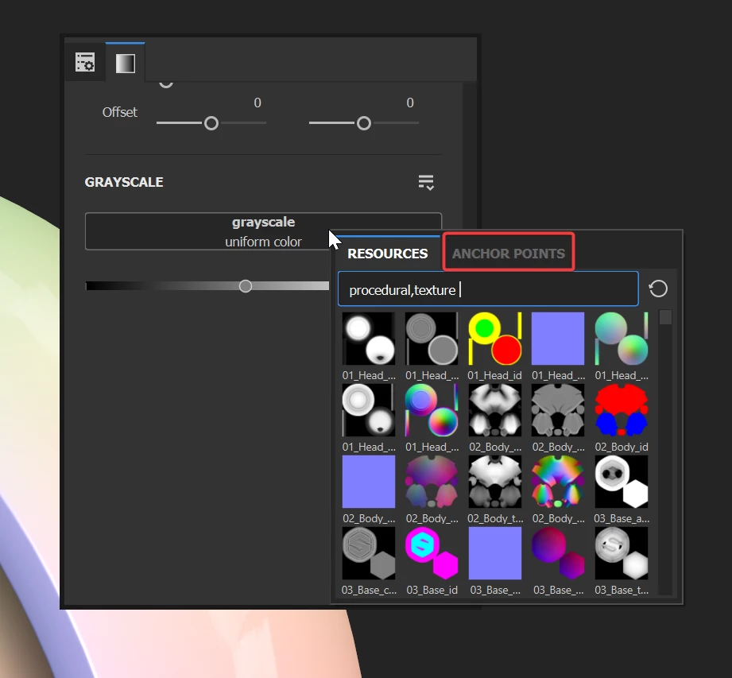Viewport: 732px width, 678px height.
Task: Select the 02_Body flat violet square thumbnail
Action: click(369, 482)
